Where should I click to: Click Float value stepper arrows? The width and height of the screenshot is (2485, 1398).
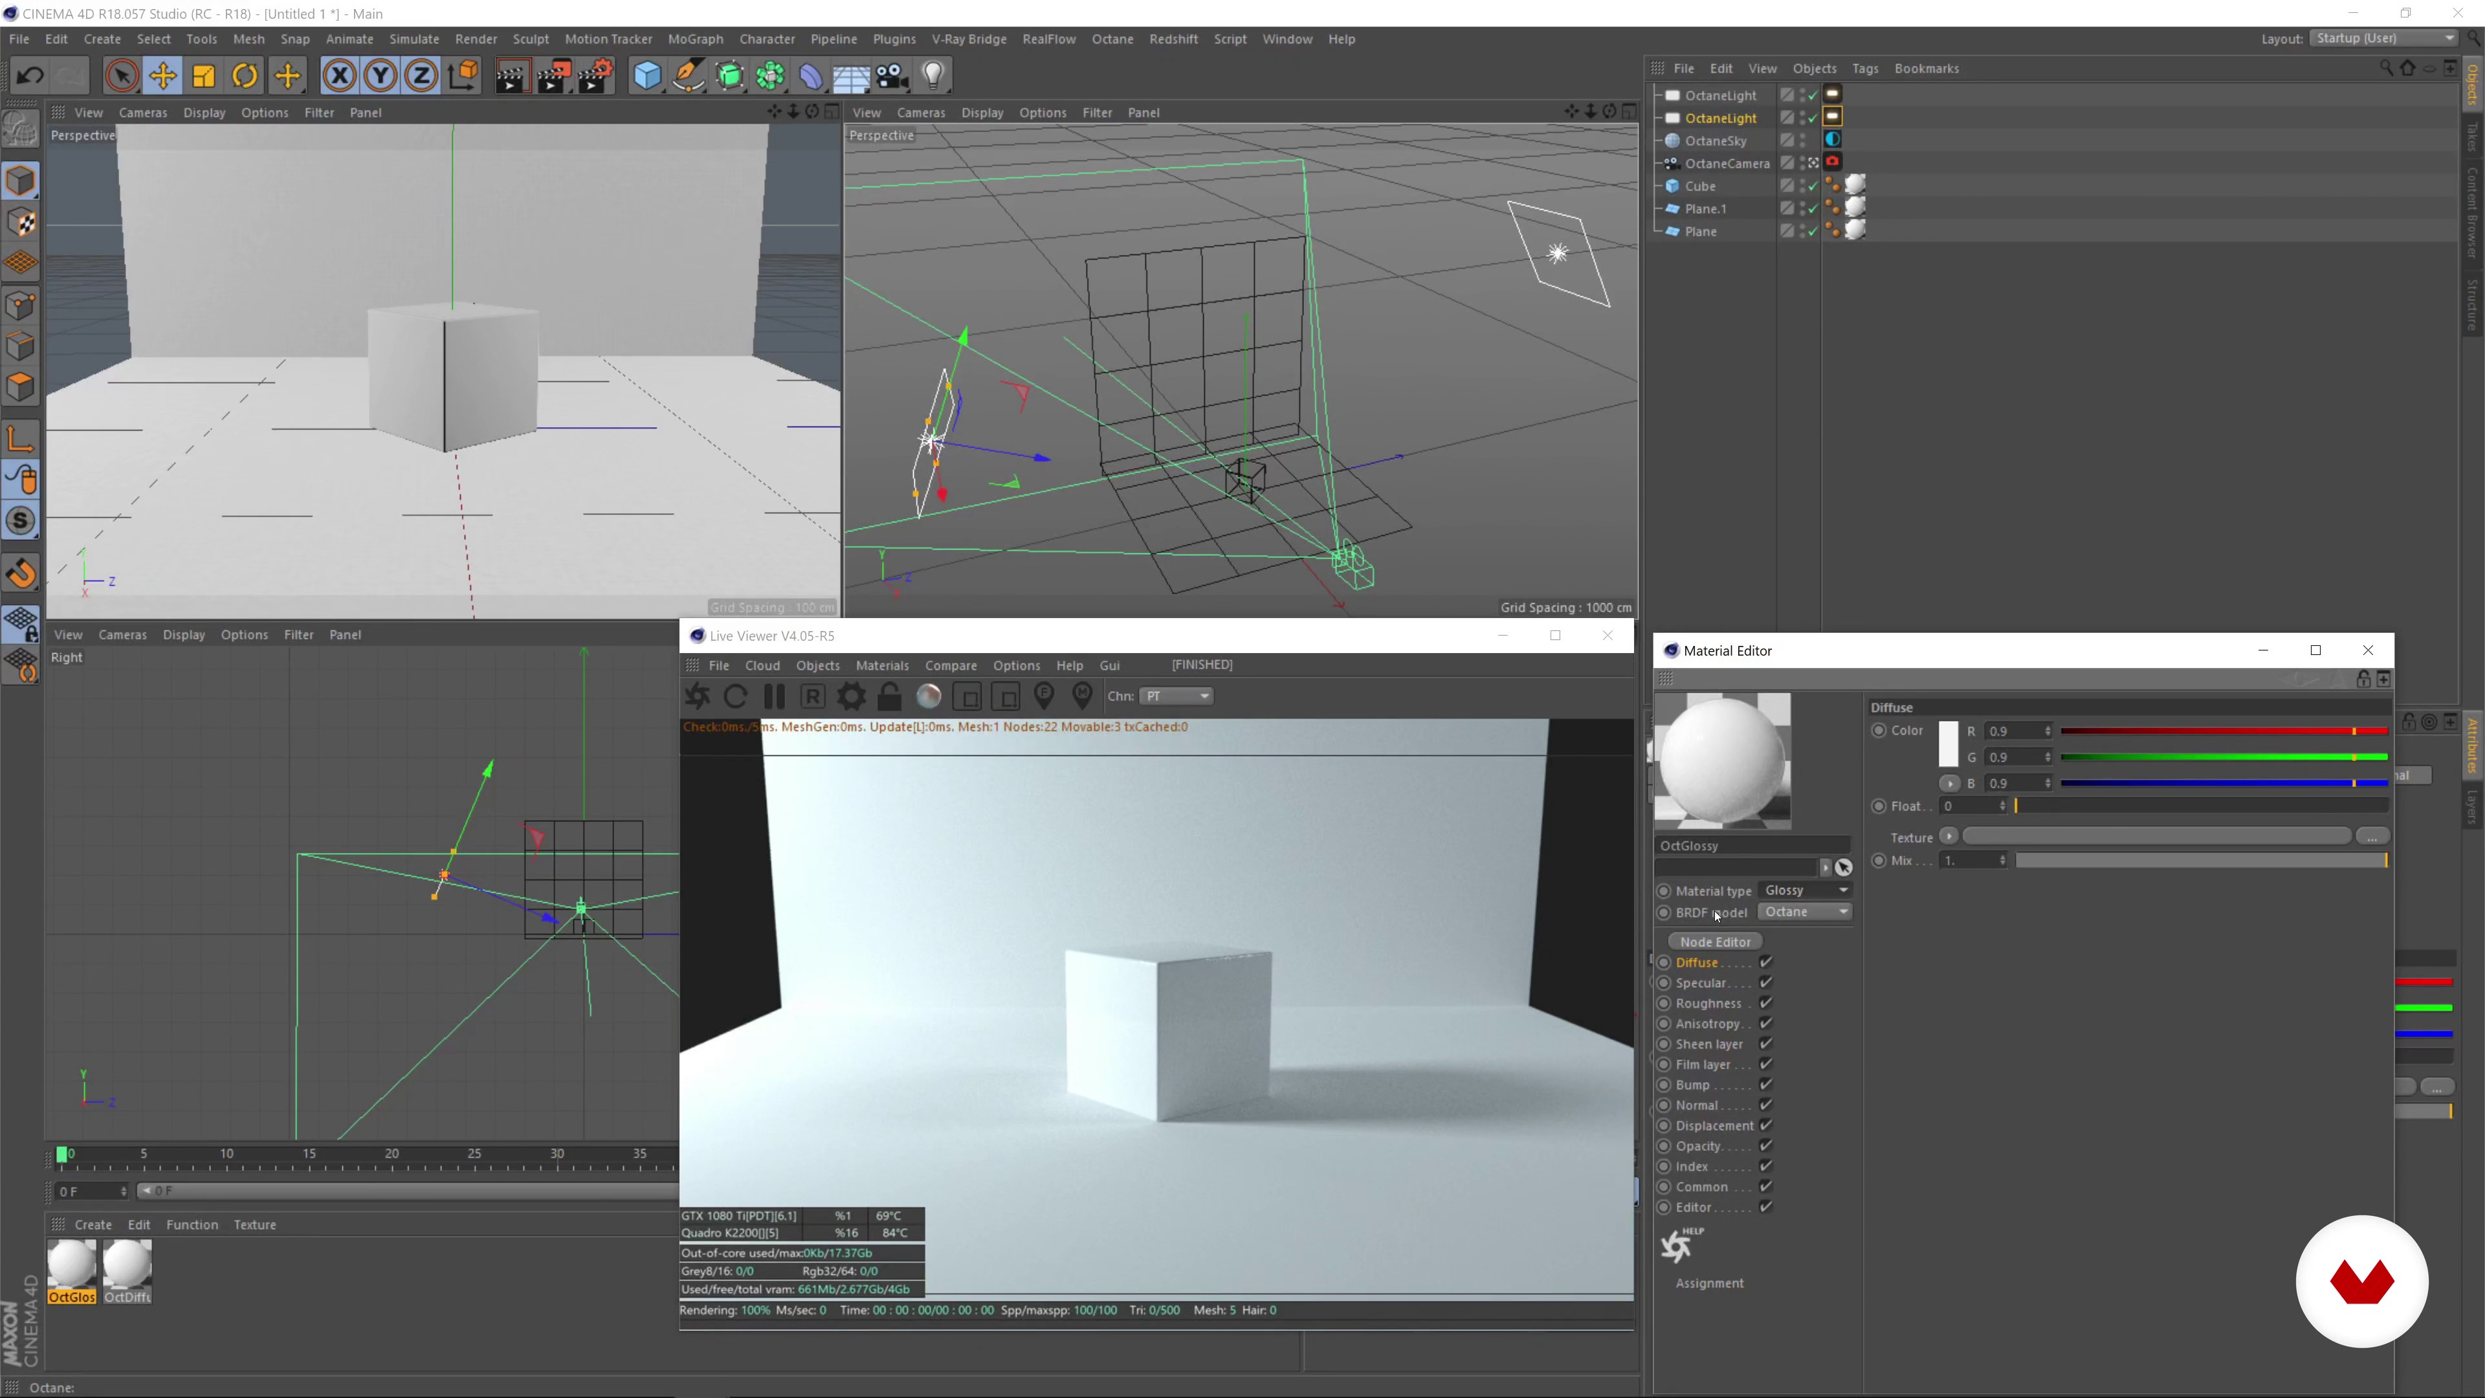[2003, 806]
